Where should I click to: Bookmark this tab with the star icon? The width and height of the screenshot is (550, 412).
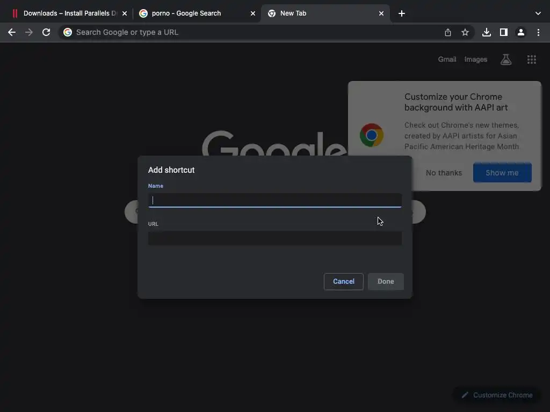click(465, 32)
